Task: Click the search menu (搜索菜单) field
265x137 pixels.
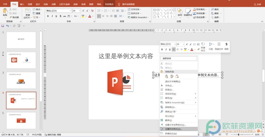Action: [179, 58]
